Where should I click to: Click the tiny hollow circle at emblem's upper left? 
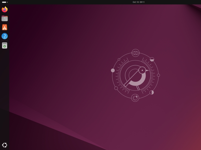tap(119, 59)
